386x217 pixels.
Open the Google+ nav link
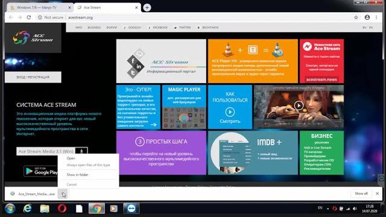pyautogui.click(x=133, y=28)
